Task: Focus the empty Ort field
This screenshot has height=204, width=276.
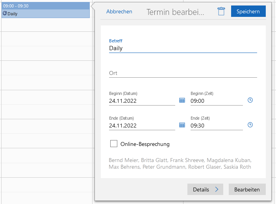Action: pos(183,73)
